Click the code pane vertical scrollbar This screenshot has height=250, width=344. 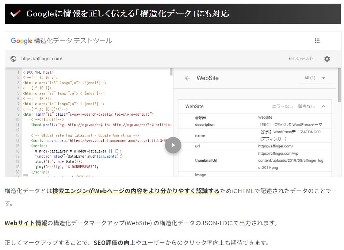tap(171, 72)
